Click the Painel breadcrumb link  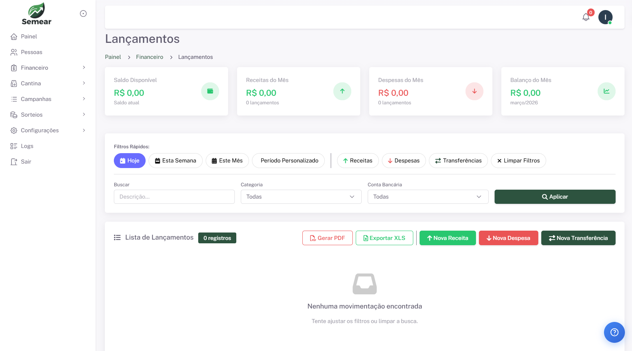[x=113, y=57]
